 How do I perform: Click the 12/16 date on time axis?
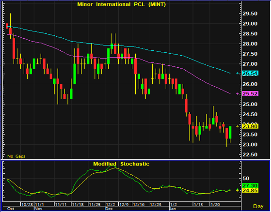(139, 204)
